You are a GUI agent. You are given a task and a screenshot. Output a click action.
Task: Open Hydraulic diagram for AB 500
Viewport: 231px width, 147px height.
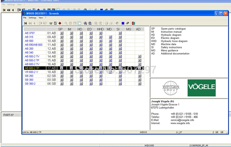tap(81, 41)
